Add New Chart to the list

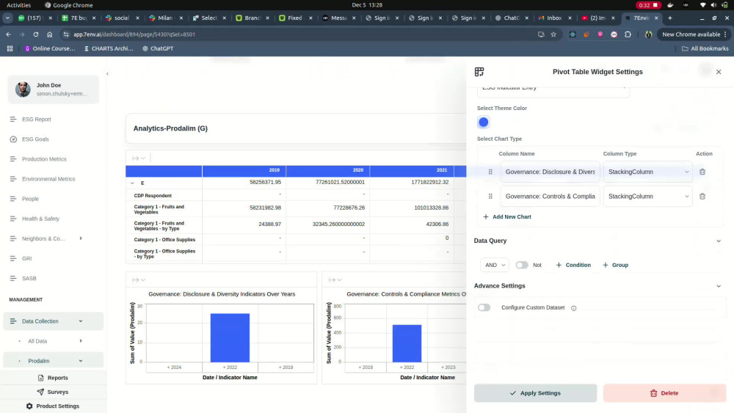click(x=507, y=217)
